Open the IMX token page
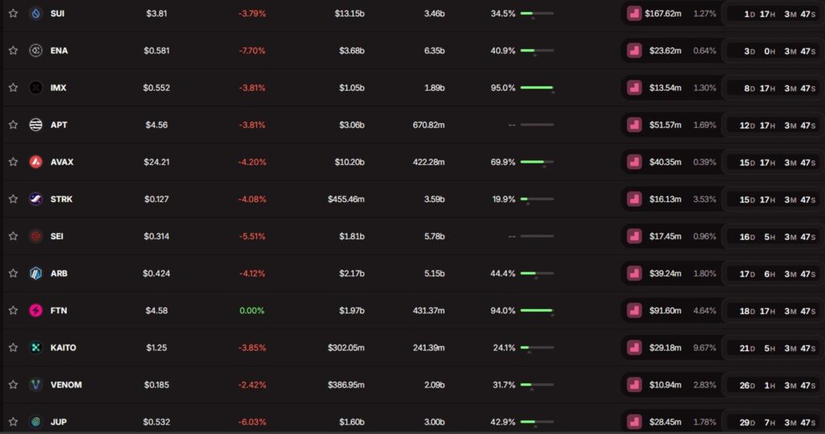This screenshot has height=434, width=825. click(x=58, y=88)
